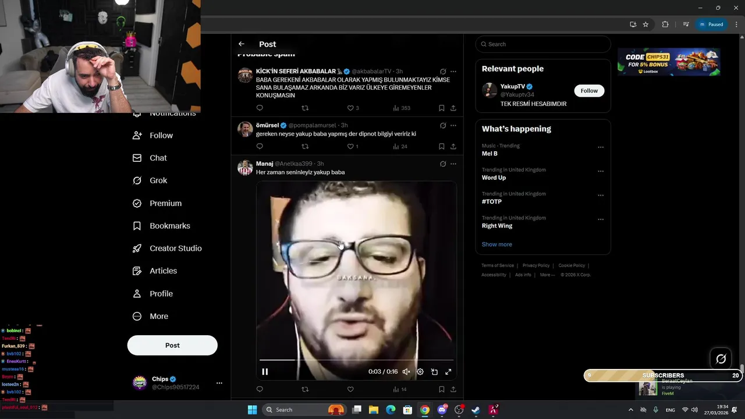745x419 pixels.
Task: Share ömürsel's post
Action: pyautogui.click(x=453, y=146)
